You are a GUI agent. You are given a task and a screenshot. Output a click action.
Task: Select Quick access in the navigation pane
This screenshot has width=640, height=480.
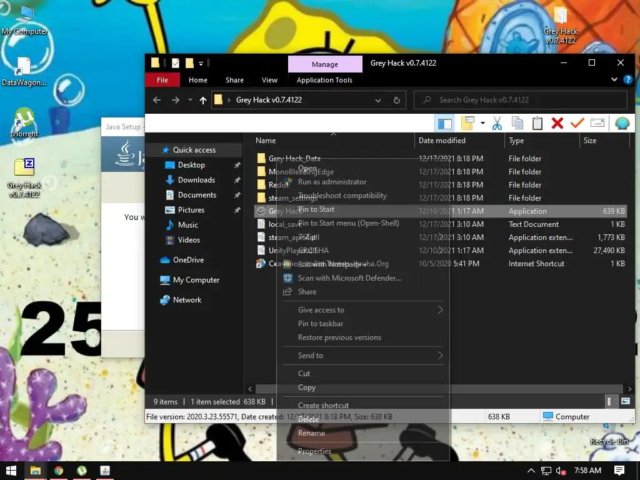coord(194,150)
